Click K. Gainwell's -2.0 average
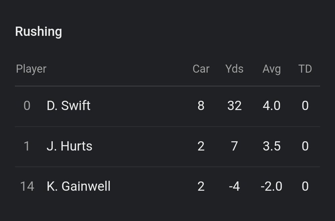Viewport: 335px width, 221px height. (x=271, y=186)
